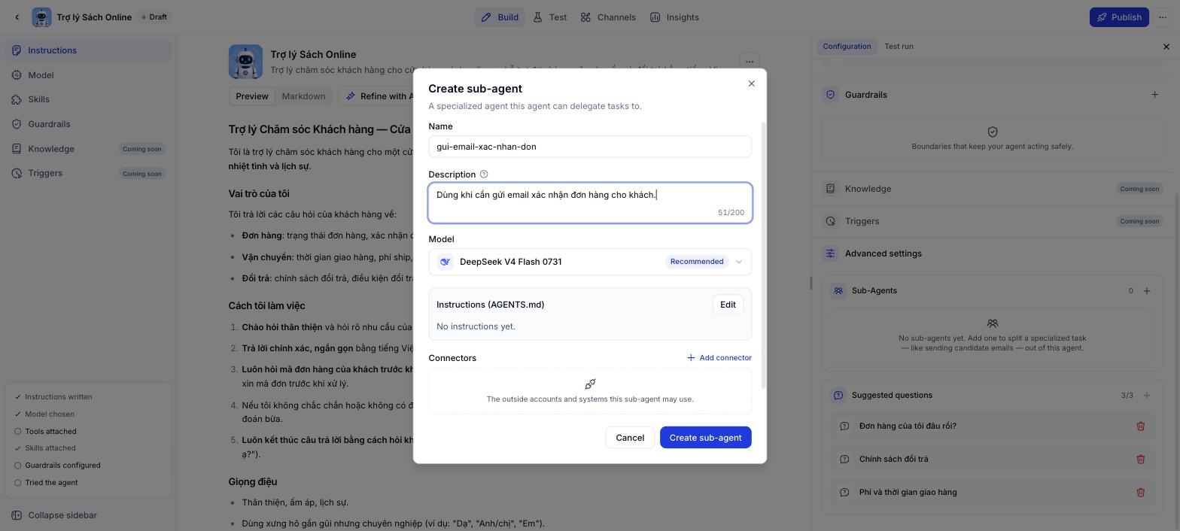Delete 'Phí và thời gian giao hàng' question
Screen dimensions: 1180x531
(x=1140, y=493)
